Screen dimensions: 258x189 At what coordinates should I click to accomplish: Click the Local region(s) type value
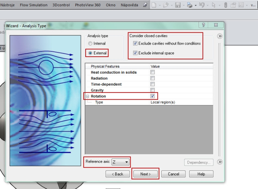(163, 102)
